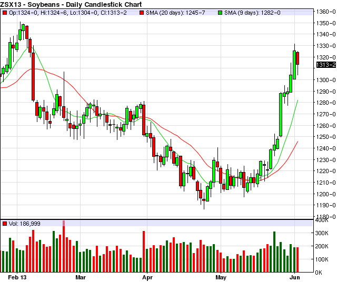
Task: Click the red OHLC legend square
Action: tap(5, 13)
